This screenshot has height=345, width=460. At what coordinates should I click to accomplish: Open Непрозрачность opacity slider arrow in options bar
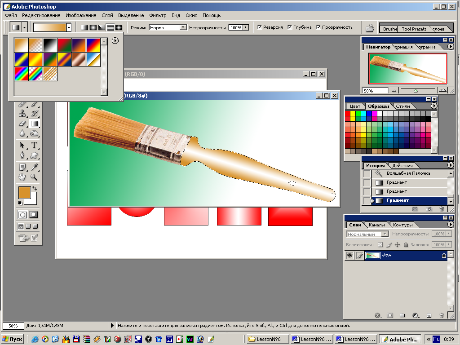click(x=246, y=27)
